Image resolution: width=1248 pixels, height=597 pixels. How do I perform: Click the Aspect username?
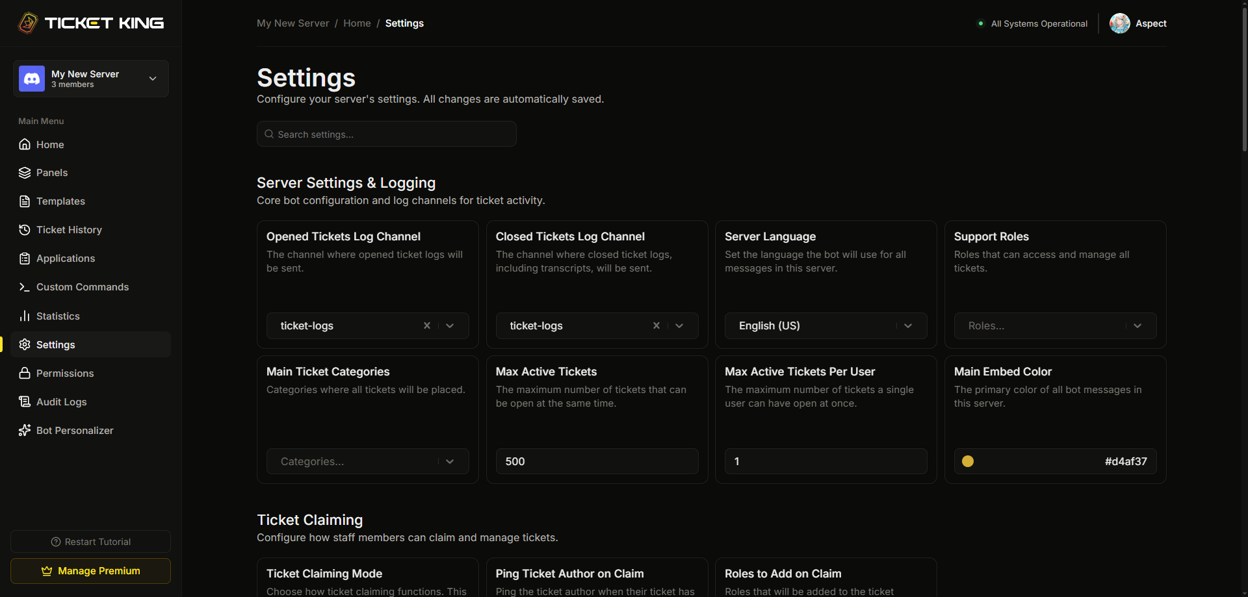(x=1151, y=23)
